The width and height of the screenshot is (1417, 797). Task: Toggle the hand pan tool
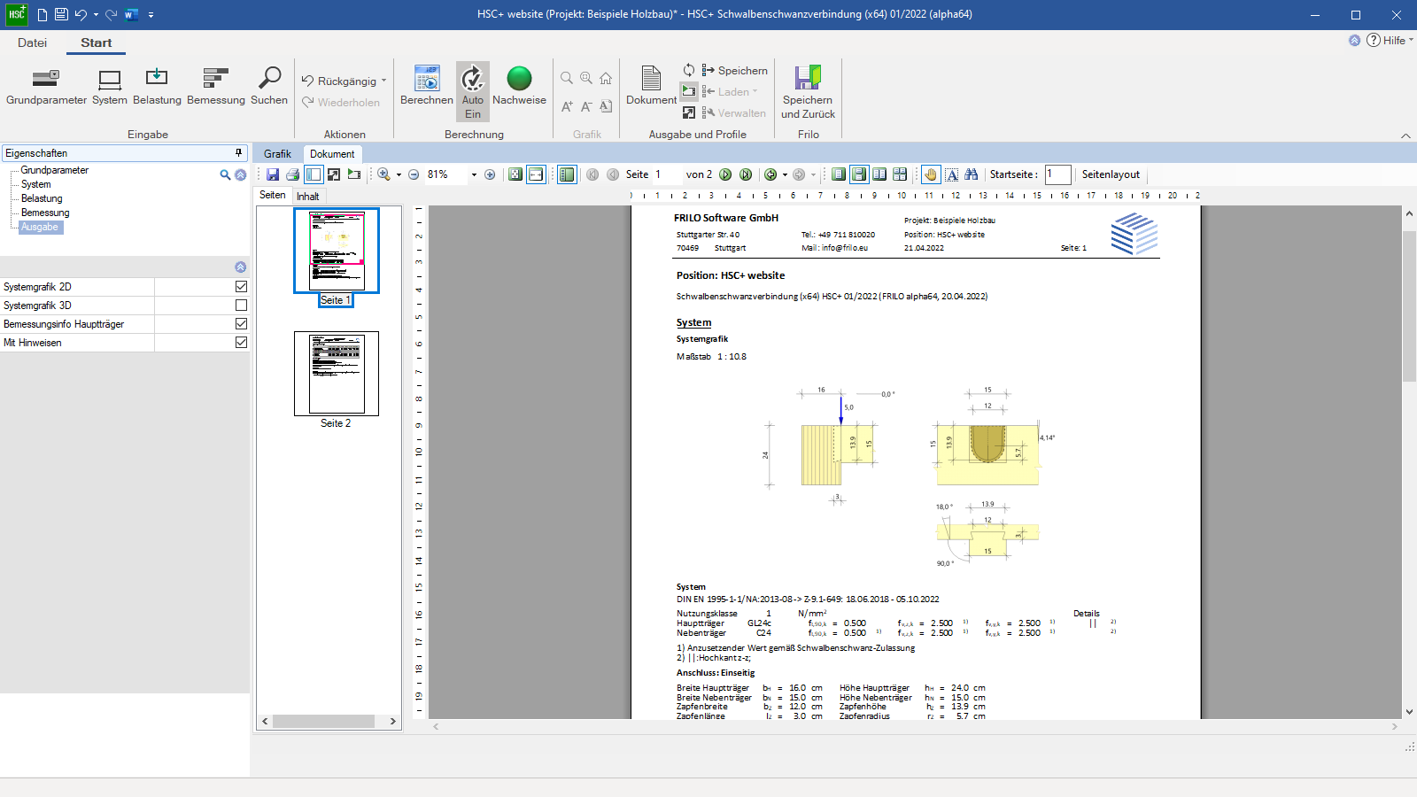click(931, 174)
